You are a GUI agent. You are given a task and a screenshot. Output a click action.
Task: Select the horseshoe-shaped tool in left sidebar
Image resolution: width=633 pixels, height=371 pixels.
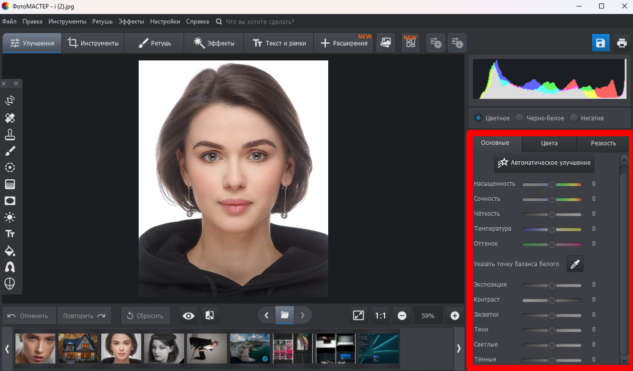[10, 267]
